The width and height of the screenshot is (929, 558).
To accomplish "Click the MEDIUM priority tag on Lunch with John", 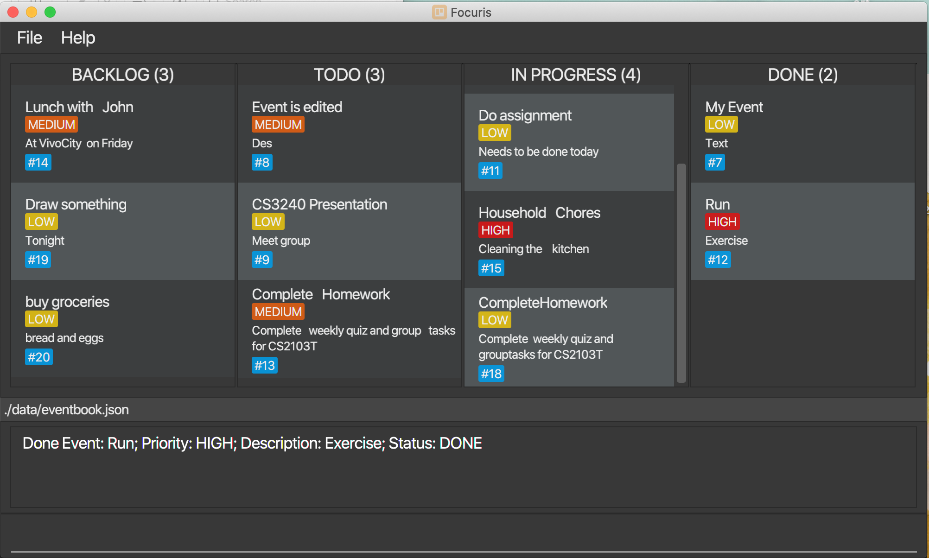I will click(51, 124).
